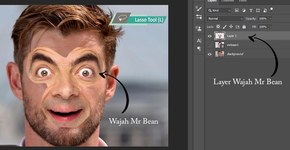Open the Brush Settings panel icon
Image resolution: width=290 pixels, height=150 pixels.
(x=199, y=8)
